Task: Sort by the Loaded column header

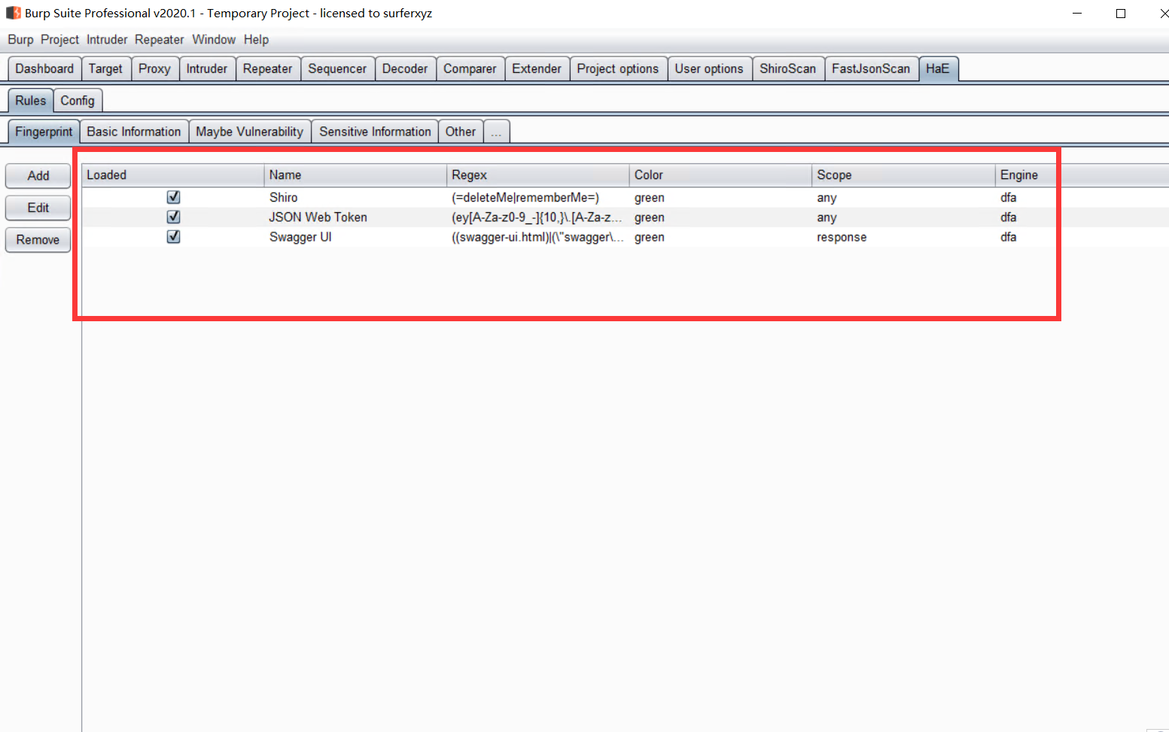Action: pyautogui.click(x=173, y=175)
